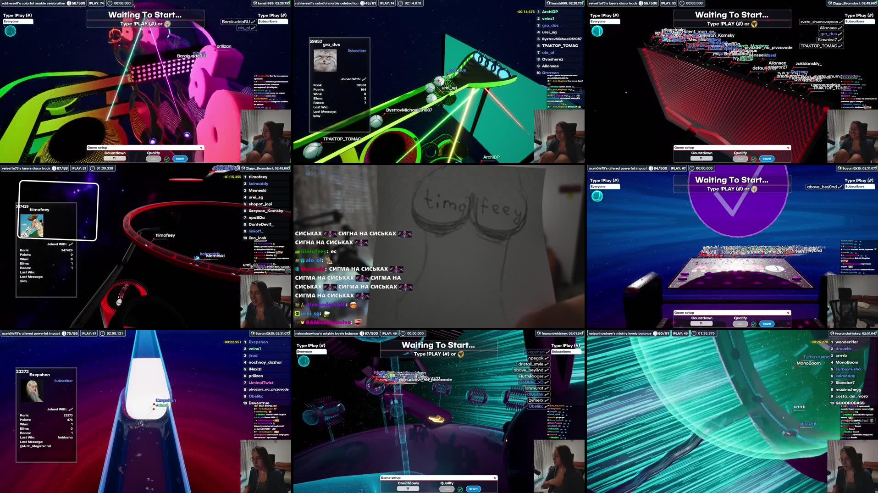Click teal marble icon under Everyone in altered powerful impact lobby
The width and height of the screenshot is (878, 493).
point(597,196)
